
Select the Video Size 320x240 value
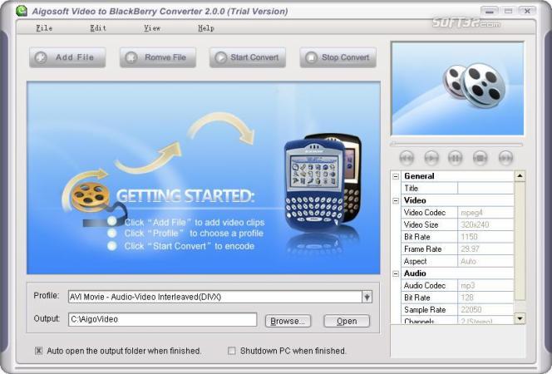click(485, 225)
